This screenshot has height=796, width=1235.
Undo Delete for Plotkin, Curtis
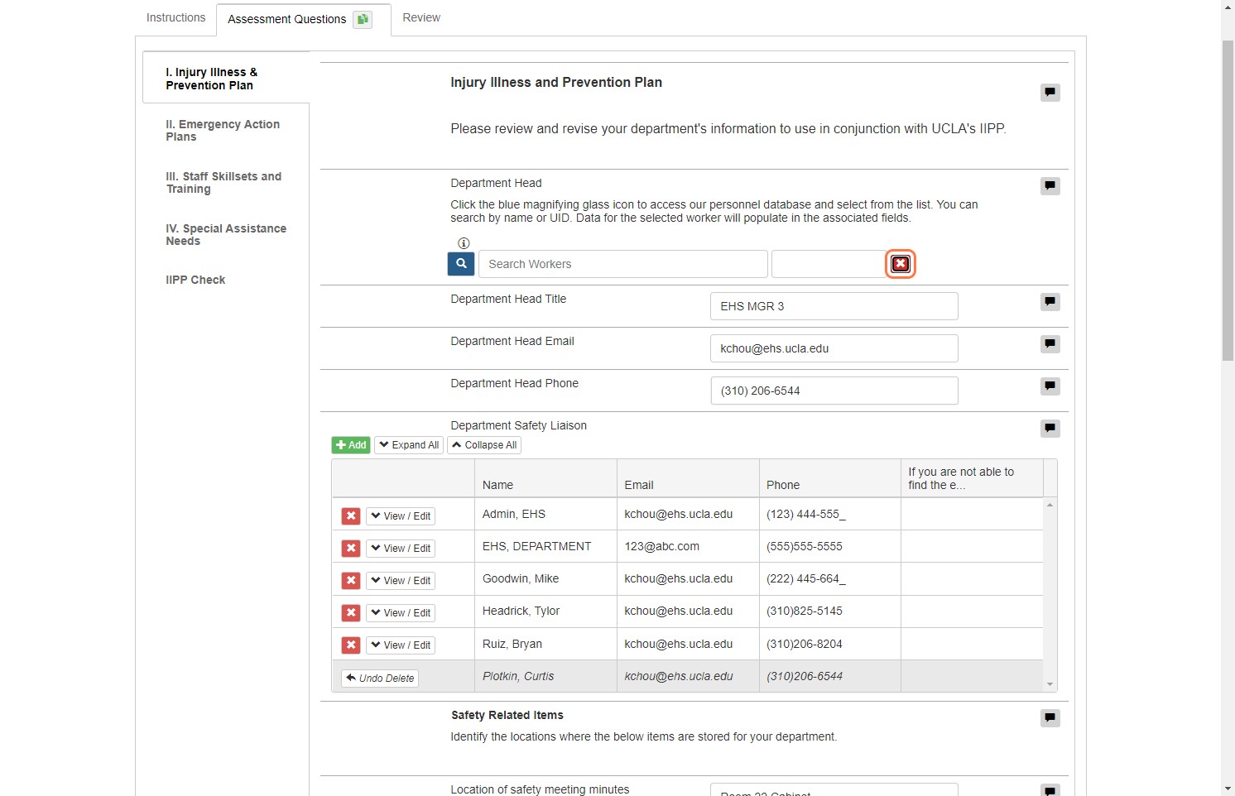point(380,679)
